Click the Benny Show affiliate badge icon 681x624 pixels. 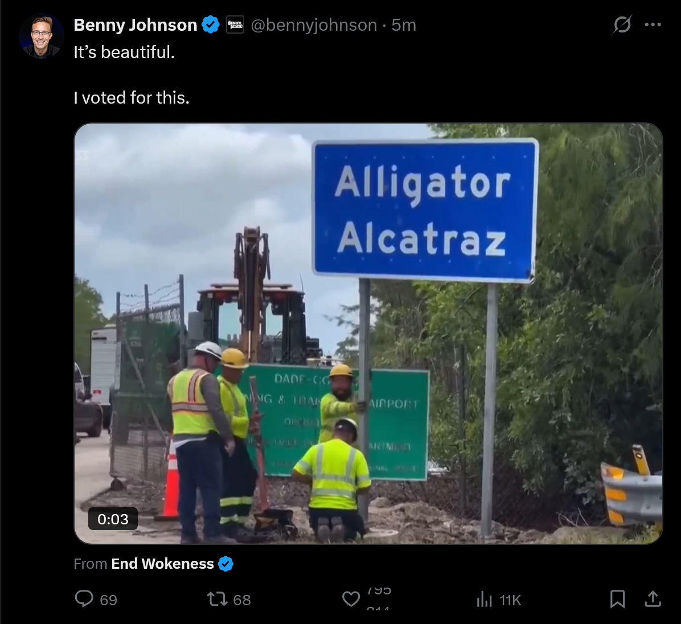[235, 24]
